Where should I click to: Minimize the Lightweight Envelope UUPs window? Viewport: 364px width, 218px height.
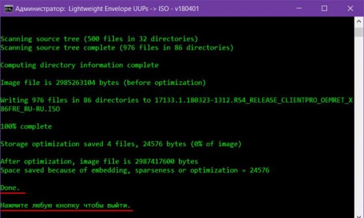[299, 8]
